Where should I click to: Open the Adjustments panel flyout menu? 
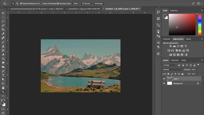pyautogui.click(x=202, y=39)
